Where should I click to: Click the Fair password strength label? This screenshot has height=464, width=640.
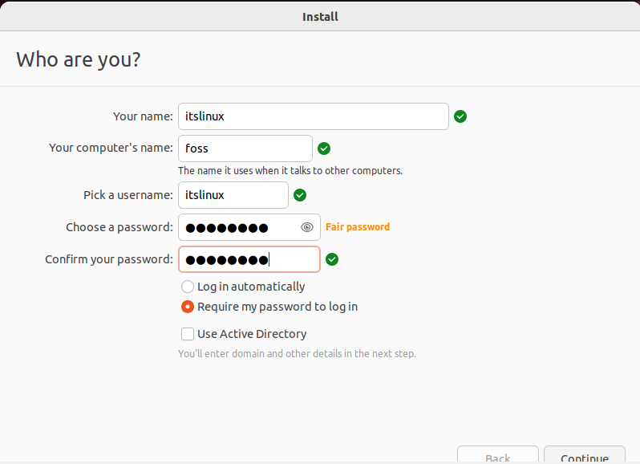tap(358, 227)
